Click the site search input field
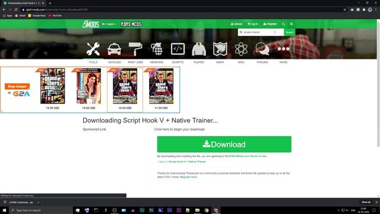 click(x=261, y=32)
